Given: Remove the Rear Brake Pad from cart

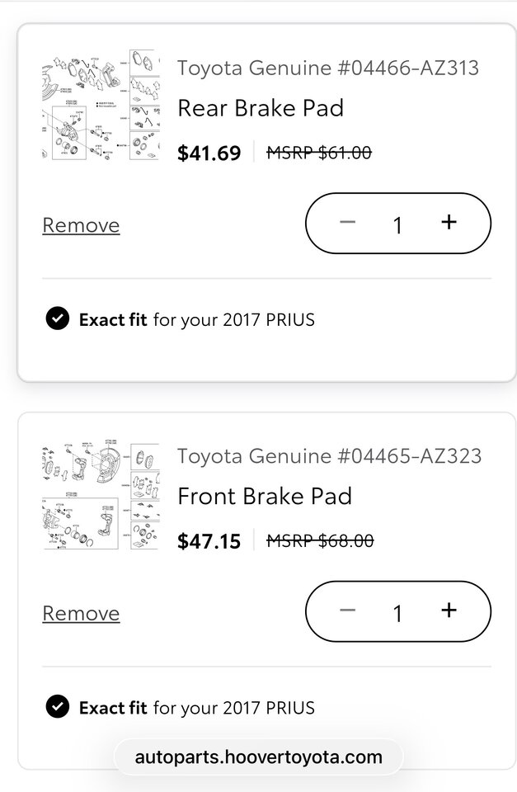Looking at the screenshot, I should pos(81,225).
